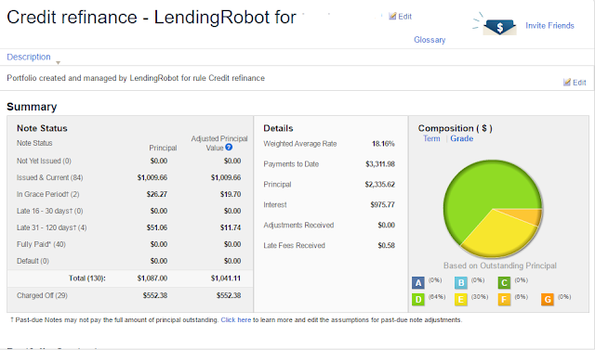Select 'Fully Paid* (40)' row label
Screen dimensions: 595x350
pyautogui.click(x=41, y=244)
